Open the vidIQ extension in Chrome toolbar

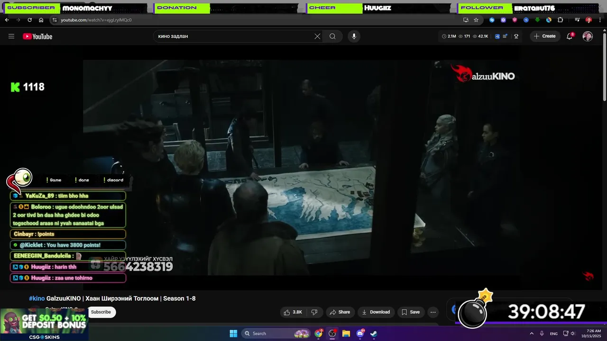pos(526,20)
